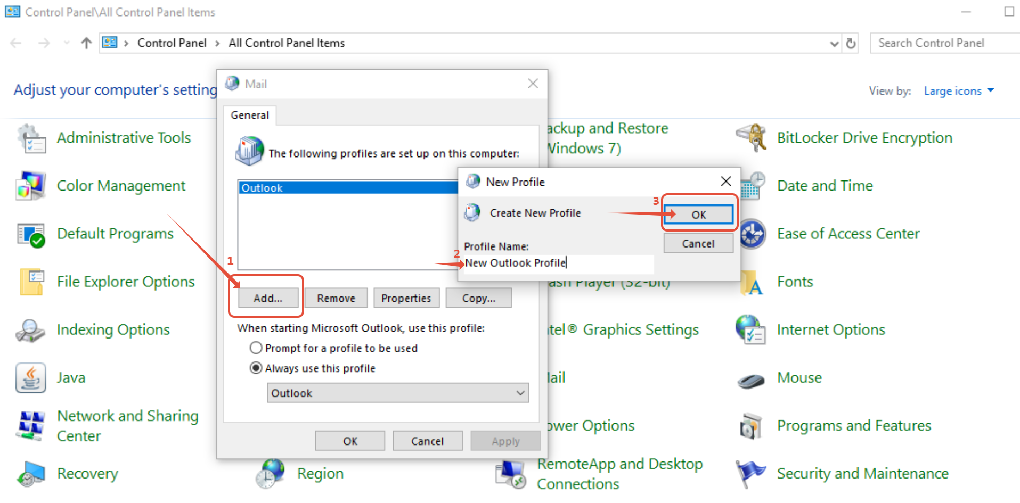Image resolution: width=1020 pixels, height=503 pixels.
Task: Click Add... button in Mail dialog
Action: (x=268, y=299)
